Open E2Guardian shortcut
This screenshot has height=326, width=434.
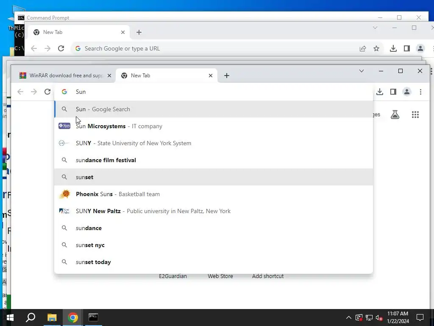(x=173, y=276)
